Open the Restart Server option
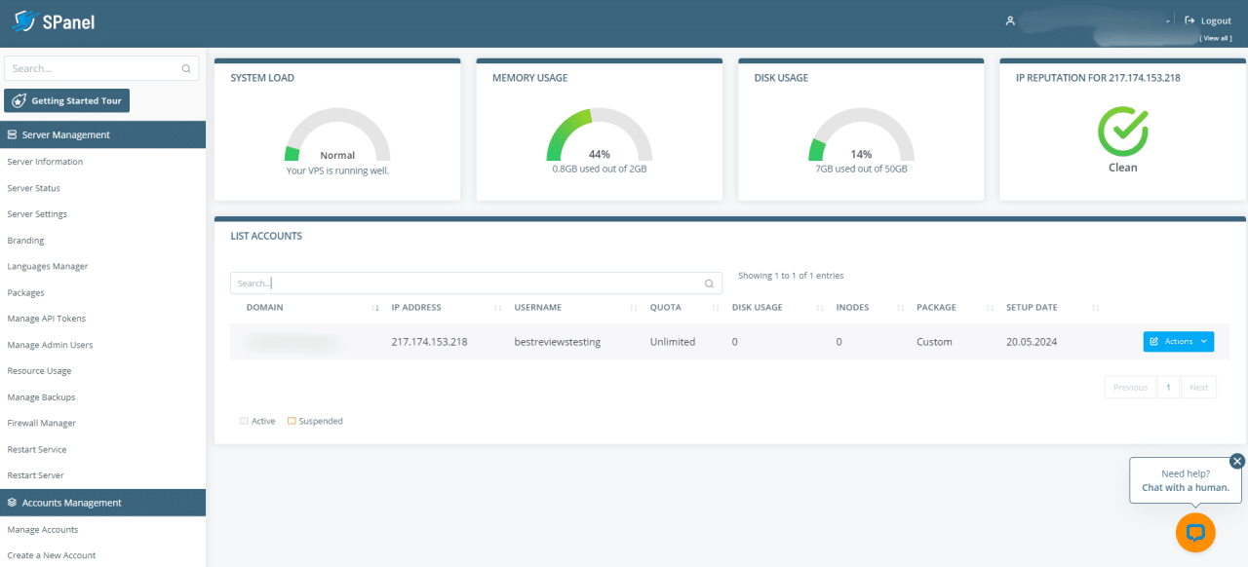 coord(37,475)
